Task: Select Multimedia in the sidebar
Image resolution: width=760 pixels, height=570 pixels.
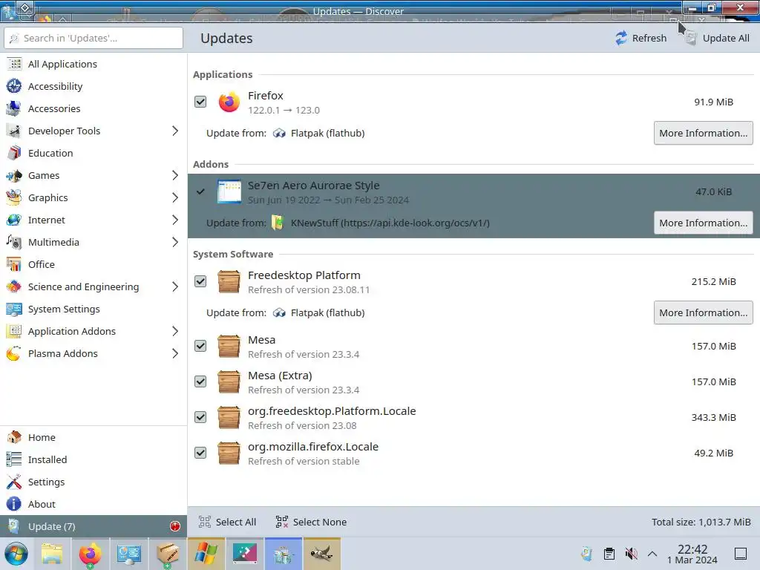Action: click(94, 243)
